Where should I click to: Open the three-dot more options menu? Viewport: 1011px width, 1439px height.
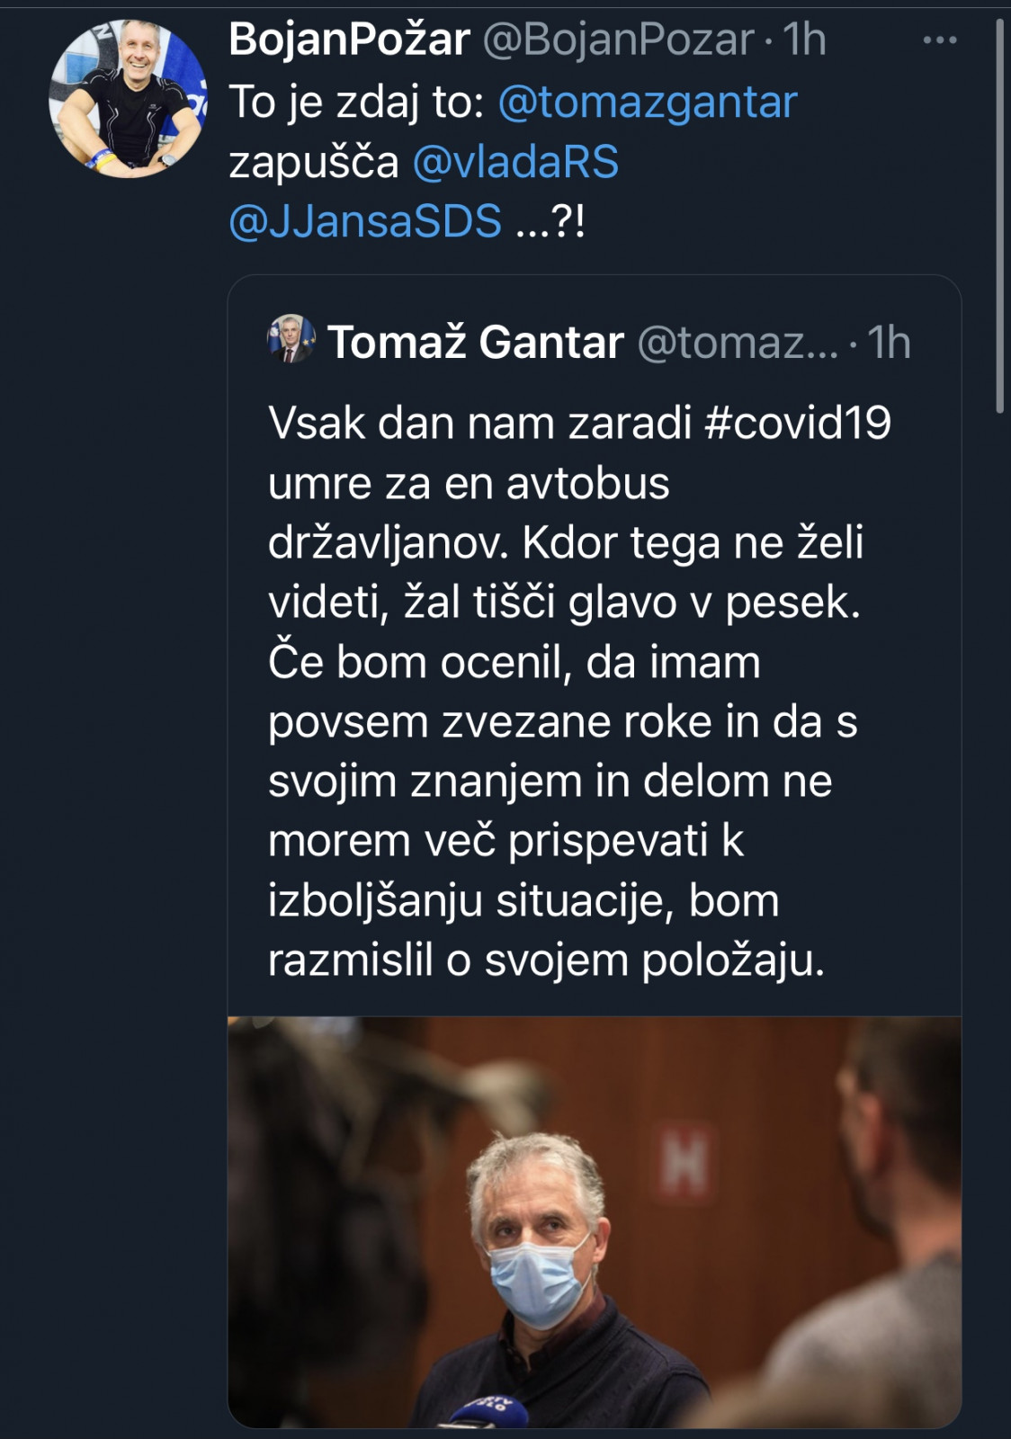pyautogui.click(x=940, y=40)
